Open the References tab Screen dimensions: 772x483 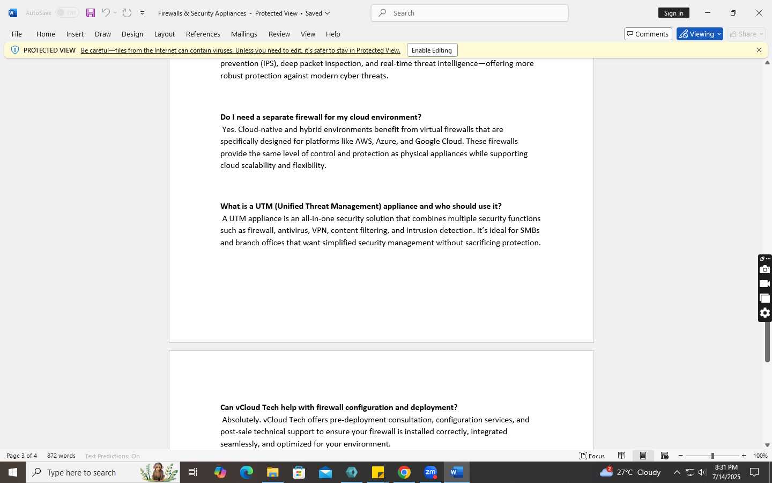pos(203,34)
